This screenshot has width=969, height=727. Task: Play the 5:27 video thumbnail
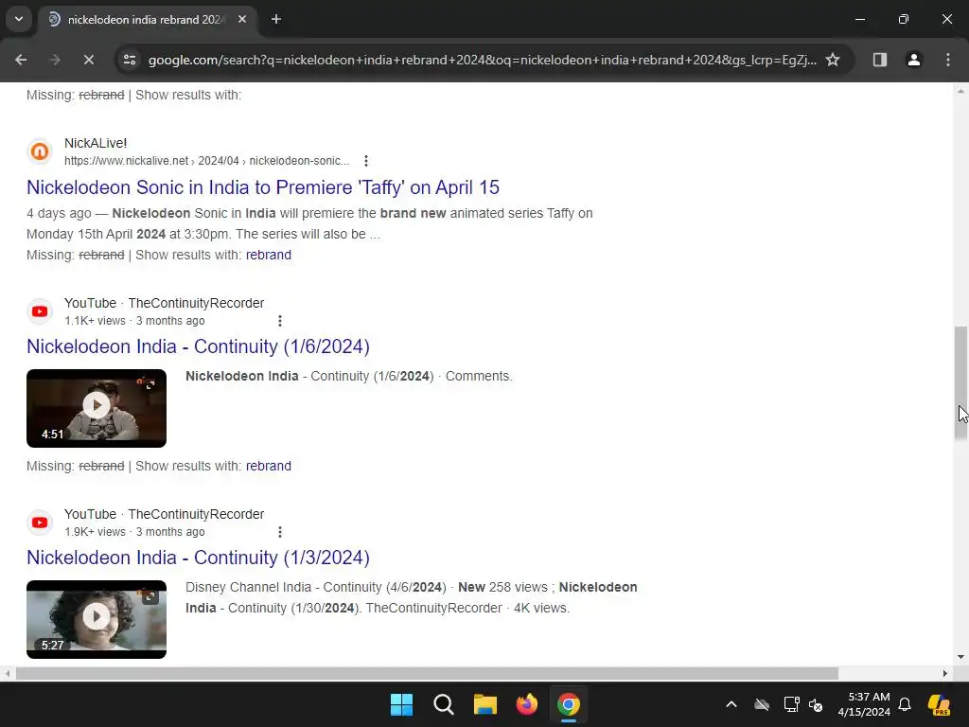(97, 619)
